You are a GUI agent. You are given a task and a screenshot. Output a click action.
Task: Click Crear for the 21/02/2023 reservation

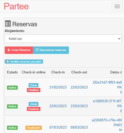33,85
